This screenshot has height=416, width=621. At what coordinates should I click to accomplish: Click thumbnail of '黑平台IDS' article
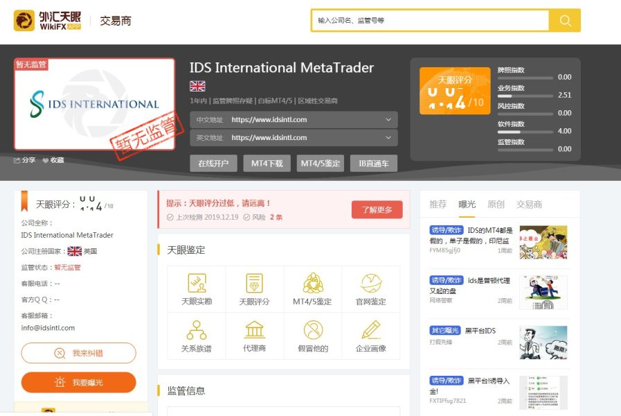[x=543, y=343]
